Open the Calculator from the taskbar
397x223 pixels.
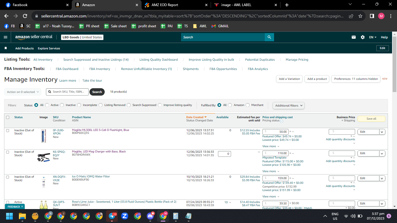(176, 216)
